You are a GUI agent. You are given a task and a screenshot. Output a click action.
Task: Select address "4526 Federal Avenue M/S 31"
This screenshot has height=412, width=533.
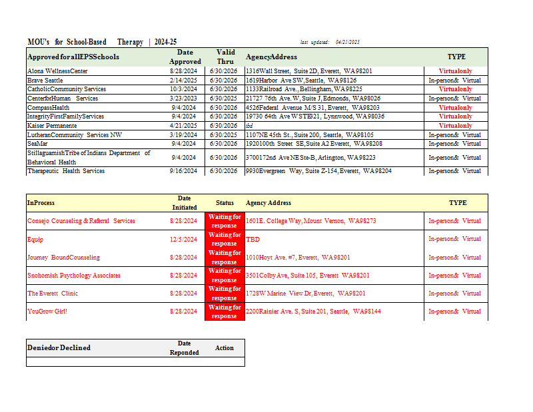[x=312, y=107]
